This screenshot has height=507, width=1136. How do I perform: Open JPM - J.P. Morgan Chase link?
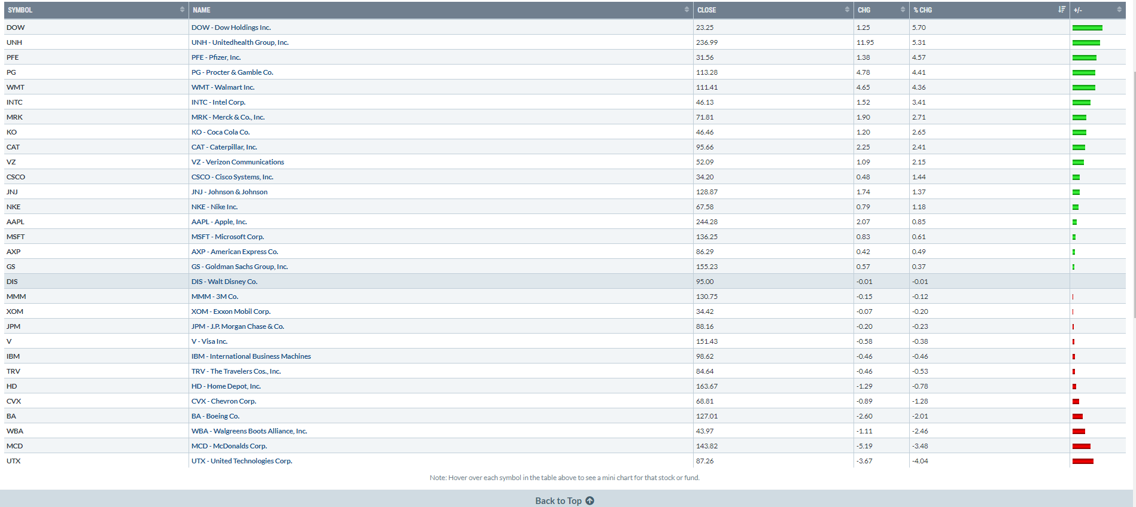coord(238,326)
